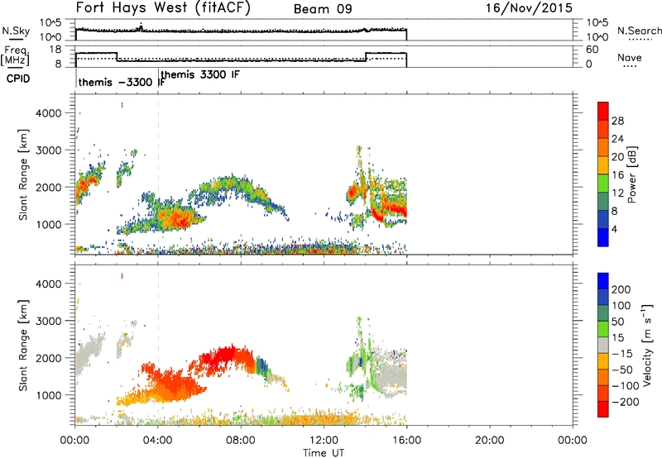Click the '20:00' time axis tick label

pos(490,441)
